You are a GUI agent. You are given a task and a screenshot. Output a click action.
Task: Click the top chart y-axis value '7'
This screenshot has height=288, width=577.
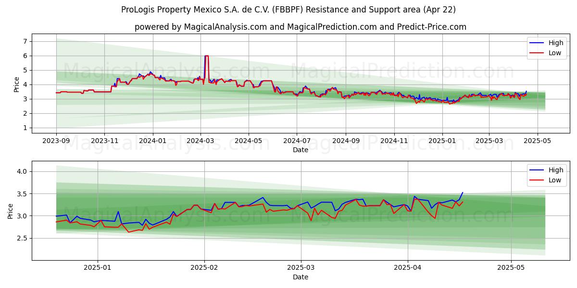(24, 41)
